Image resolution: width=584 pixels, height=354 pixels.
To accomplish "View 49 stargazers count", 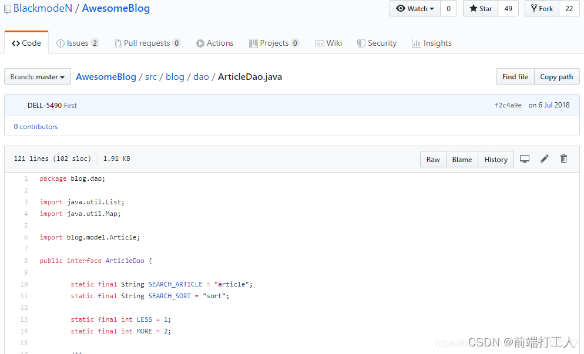I will 508,9.
